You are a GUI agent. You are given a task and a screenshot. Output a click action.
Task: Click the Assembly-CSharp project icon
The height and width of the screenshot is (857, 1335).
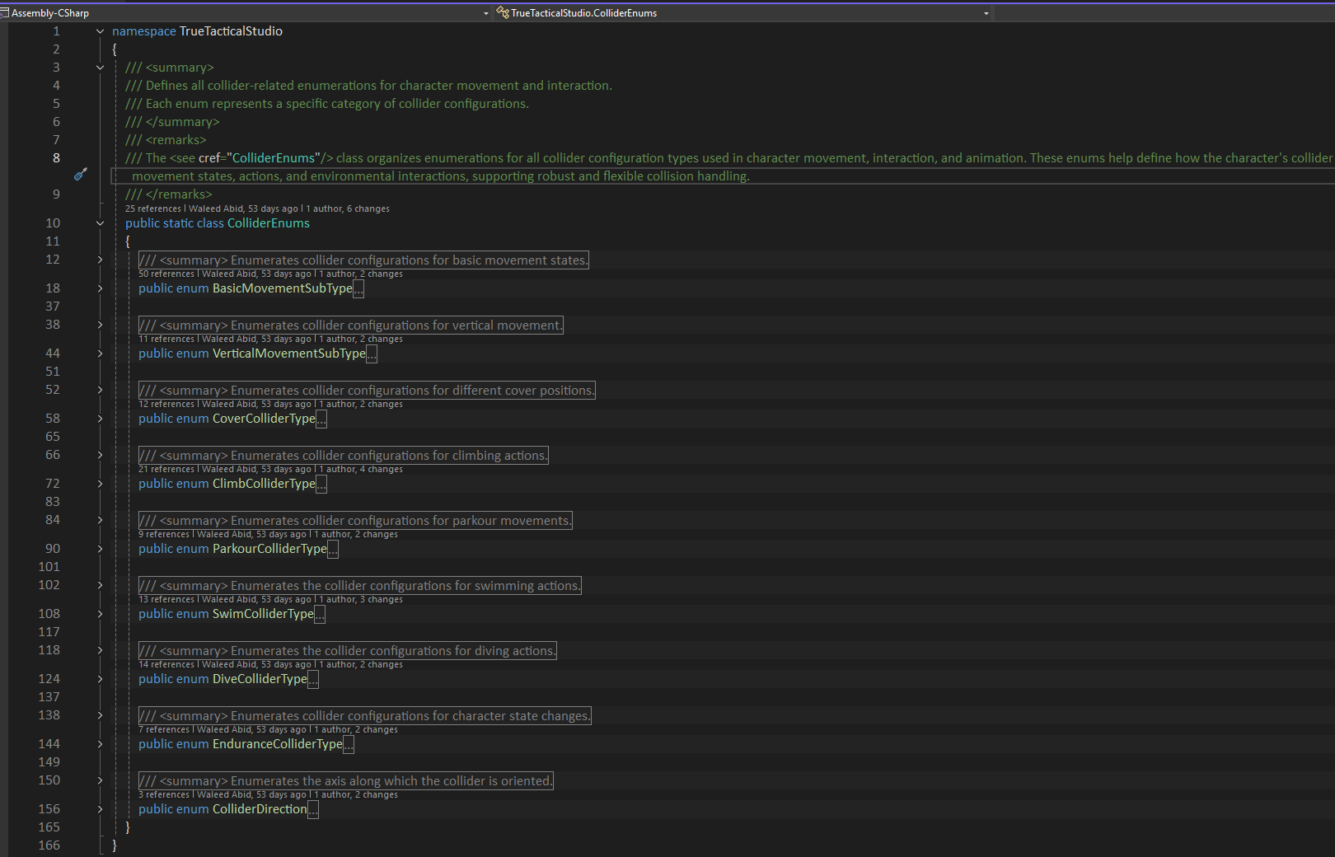[x=4, y=12]
